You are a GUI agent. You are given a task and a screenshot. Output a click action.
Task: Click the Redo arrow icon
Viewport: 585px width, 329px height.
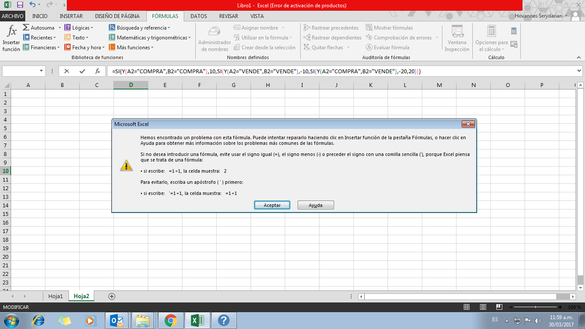[49, 5]
